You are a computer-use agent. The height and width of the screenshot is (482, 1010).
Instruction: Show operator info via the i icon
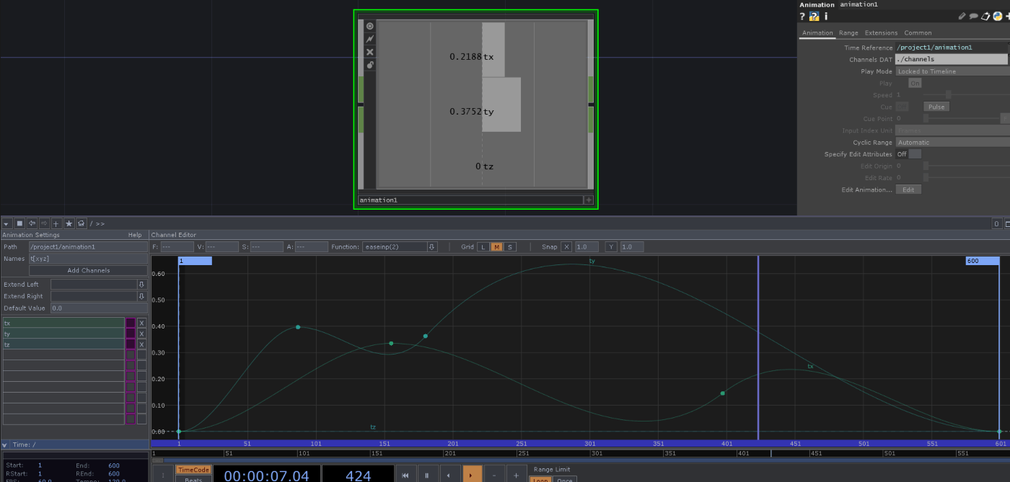(x=826, y=16)
